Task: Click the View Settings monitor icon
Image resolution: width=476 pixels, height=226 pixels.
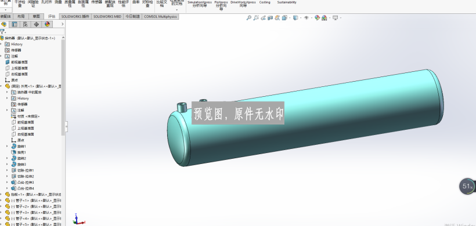Action: [x=335, y=18]
